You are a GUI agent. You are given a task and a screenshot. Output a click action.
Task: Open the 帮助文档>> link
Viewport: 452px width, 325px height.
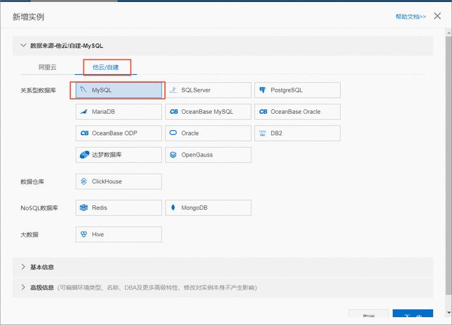pos(410,17)
